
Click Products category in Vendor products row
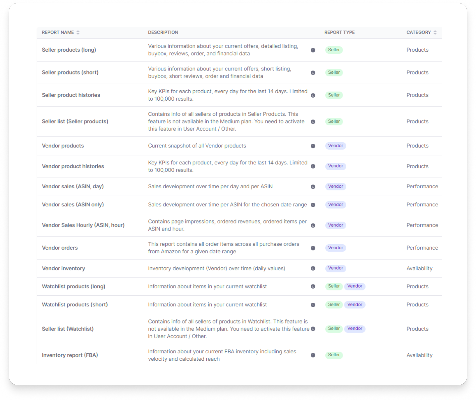click(417, 146)
